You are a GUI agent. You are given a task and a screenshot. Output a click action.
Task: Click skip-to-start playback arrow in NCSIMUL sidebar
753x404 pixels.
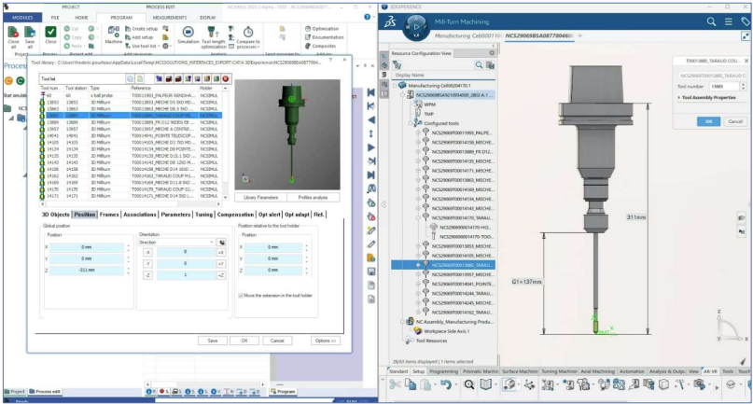point(370,92)
